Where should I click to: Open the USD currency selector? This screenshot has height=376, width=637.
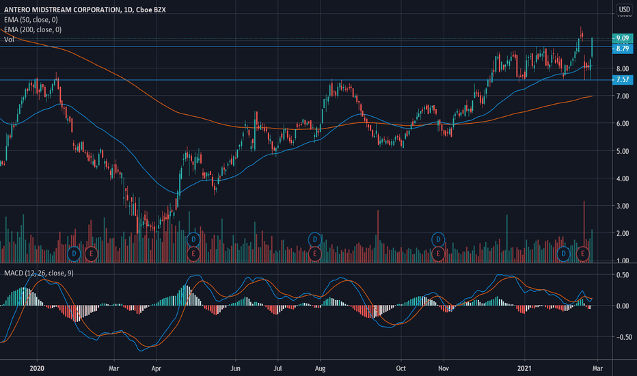click(624, 9)
